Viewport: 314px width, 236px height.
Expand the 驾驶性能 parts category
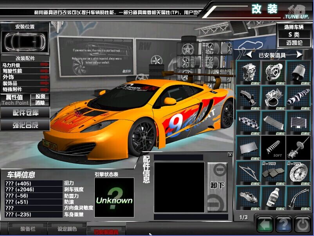point(44,71)
